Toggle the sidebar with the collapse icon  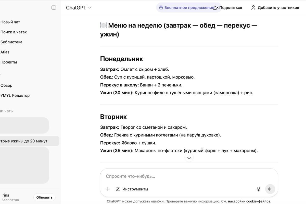(54, 8)
